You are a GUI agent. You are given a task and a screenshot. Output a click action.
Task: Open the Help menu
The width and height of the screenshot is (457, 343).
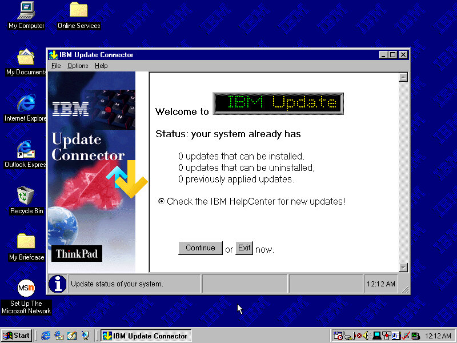coord(101,66)
